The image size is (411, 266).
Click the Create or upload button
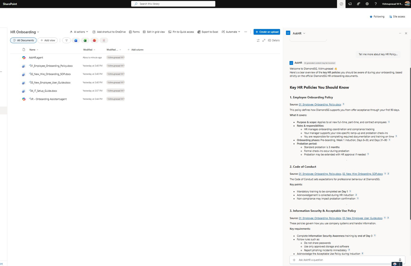click(267, 32)
